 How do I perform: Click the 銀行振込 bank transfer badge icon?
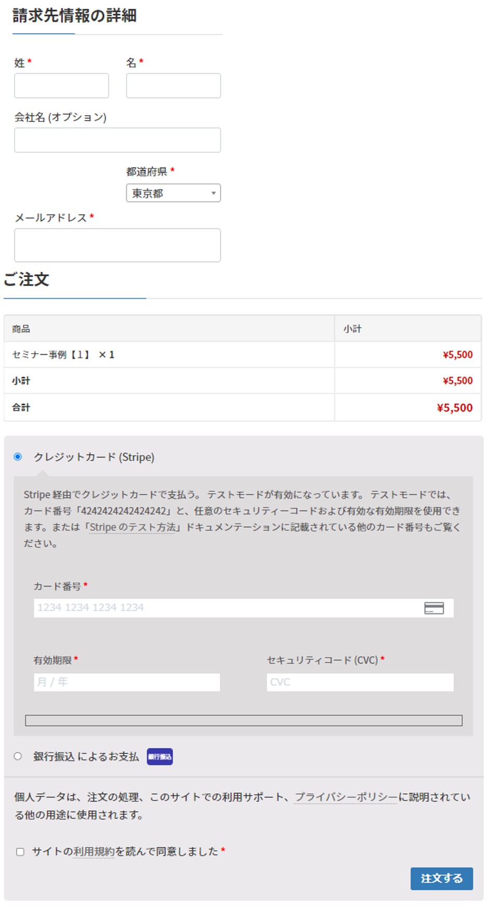click(160, 756)
